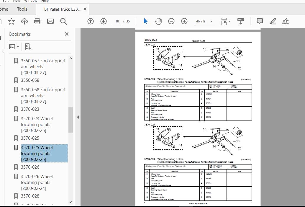
Task: Open the find text magnifier tool
Action: pos(63,21)
